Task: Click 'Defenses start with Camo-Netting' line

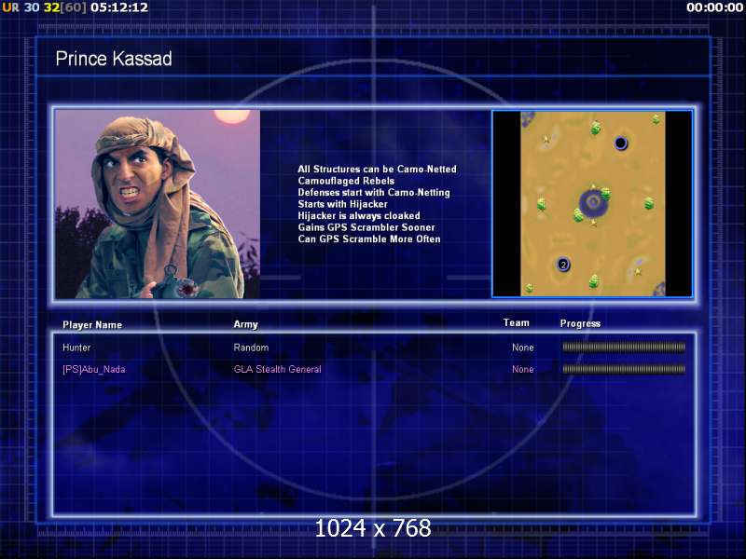Action: [x=374, y=193]
